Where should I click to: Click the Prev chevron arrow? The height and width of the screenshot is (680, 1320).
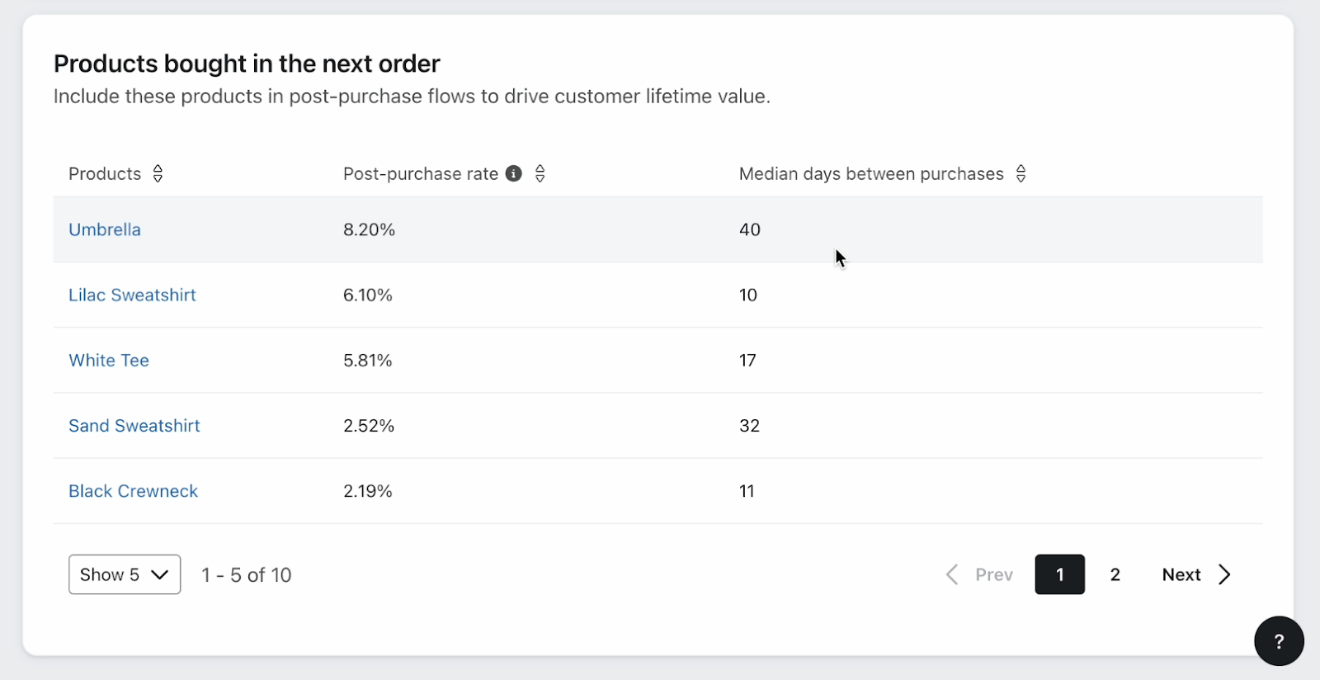click(x=952, y=574)
